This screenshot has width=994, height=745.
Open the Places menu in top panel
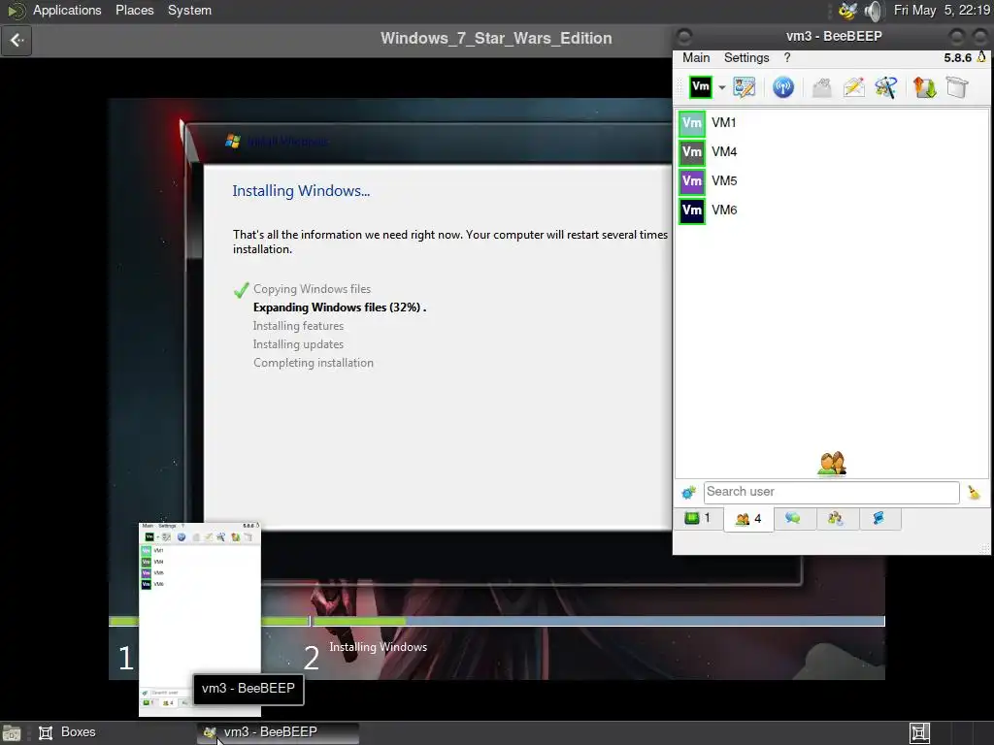click(134, 10)
